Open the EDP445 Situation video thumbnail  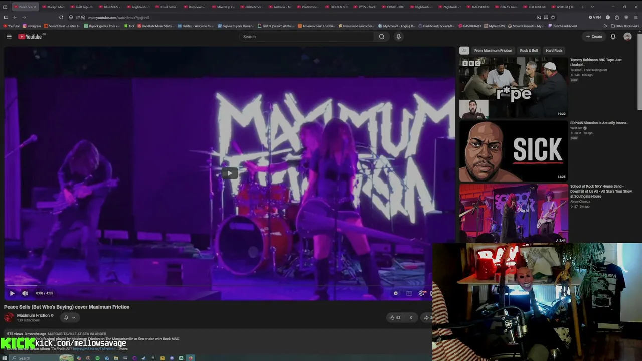(x=514, y=150)
